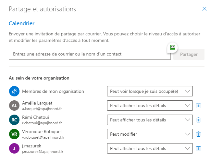Expand Amélie Larquet's permission level dropdown

[x=150, y=106]
